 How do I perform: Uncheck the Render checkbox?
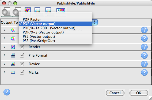click(22, 47)
